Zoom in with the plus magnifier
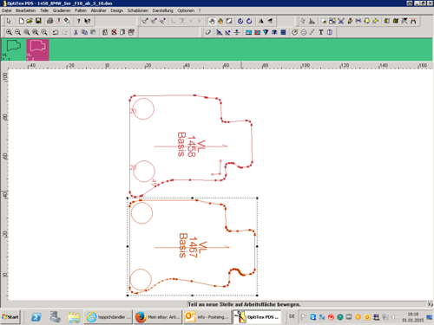 [x=10, y=32]
